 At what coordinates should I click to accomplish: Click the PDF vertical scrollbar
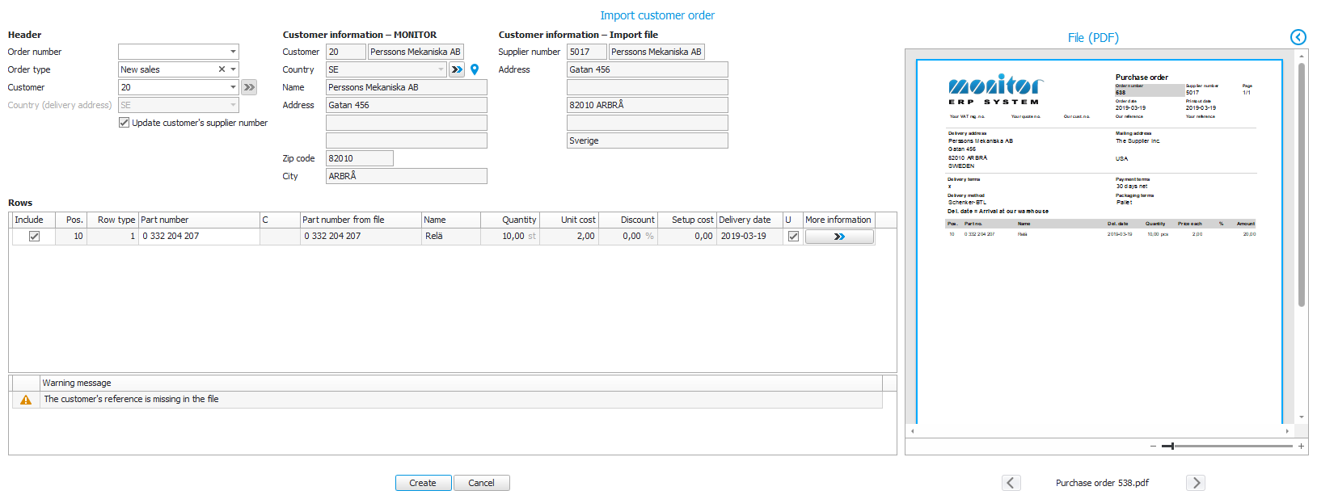pos(1302,184)
